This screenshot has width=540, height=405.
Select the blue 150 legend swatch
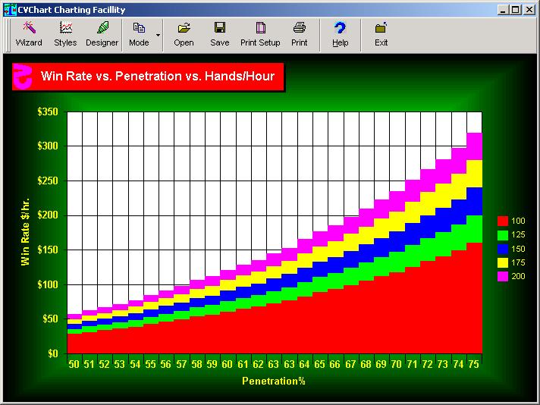pos(502,248)
